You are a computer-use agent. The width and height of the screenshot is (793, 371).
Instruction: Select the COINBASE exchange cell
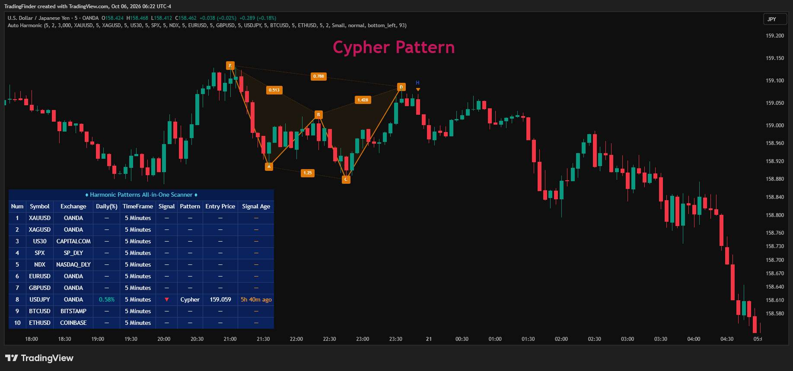[x=73, y=323]
